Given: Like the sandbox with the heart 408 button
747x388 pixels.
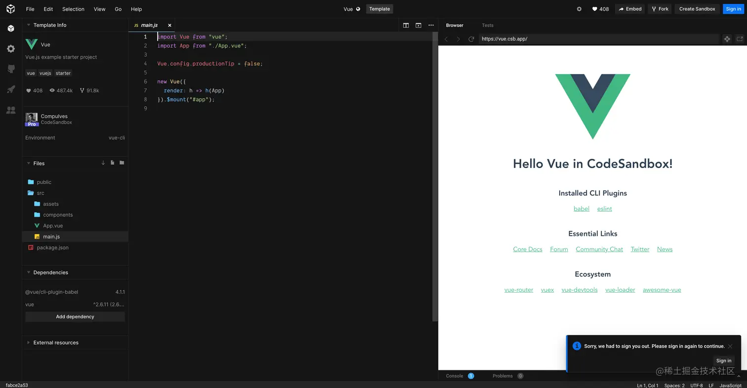Looking at the screenshot, I should point(600,9).
